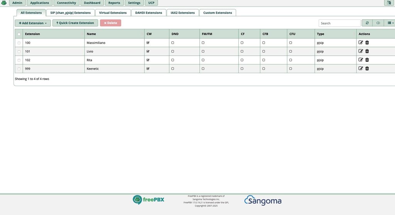Sort by the Type column header
The width and height of the screenshot is (395, 215).
tap(336, 34)
